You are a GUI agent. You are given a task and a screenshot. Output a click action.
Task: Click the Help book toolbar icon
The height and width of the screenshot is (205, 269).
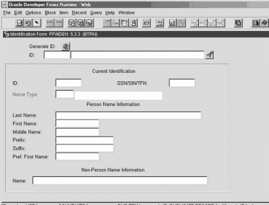point(265,23)
